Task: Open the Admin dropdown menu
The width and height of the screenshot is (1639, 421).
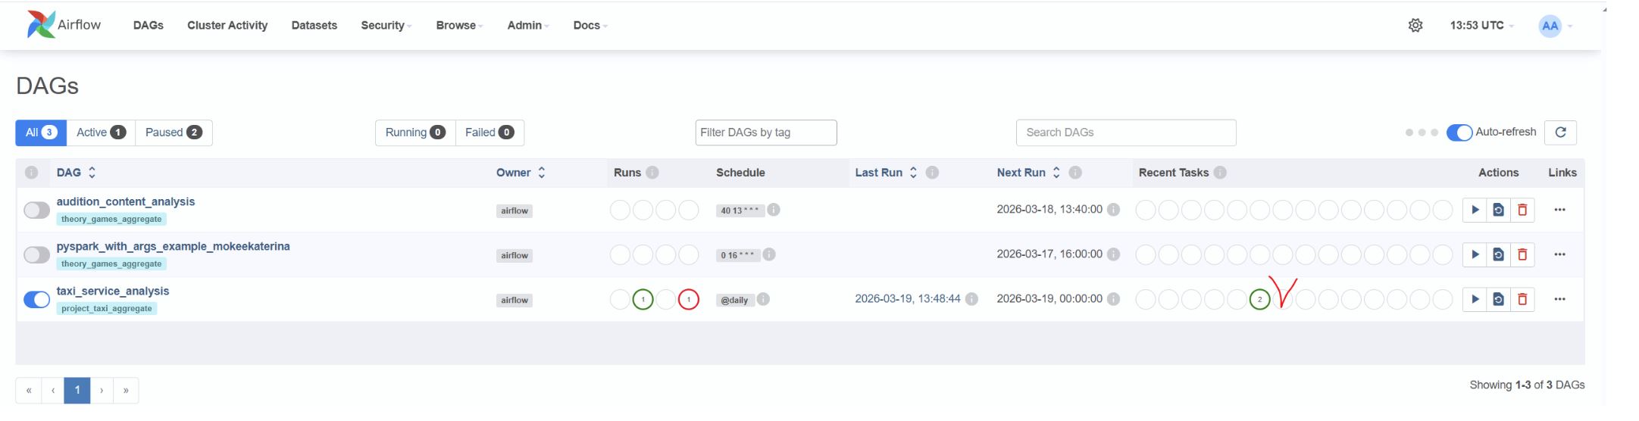Action: pos(528,25)
